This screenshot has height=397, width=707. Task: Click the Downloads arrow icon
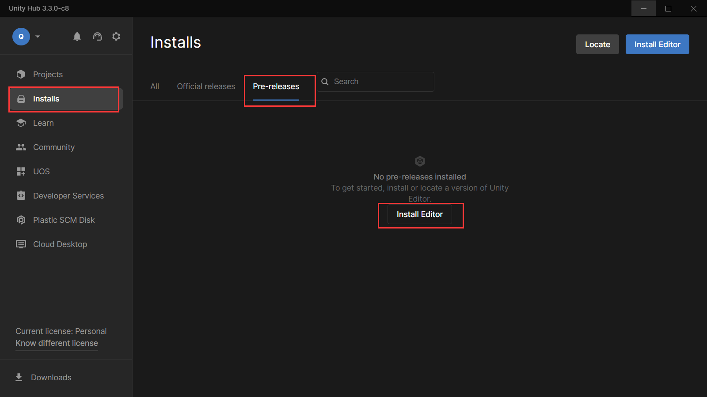[x=19, y=377]
